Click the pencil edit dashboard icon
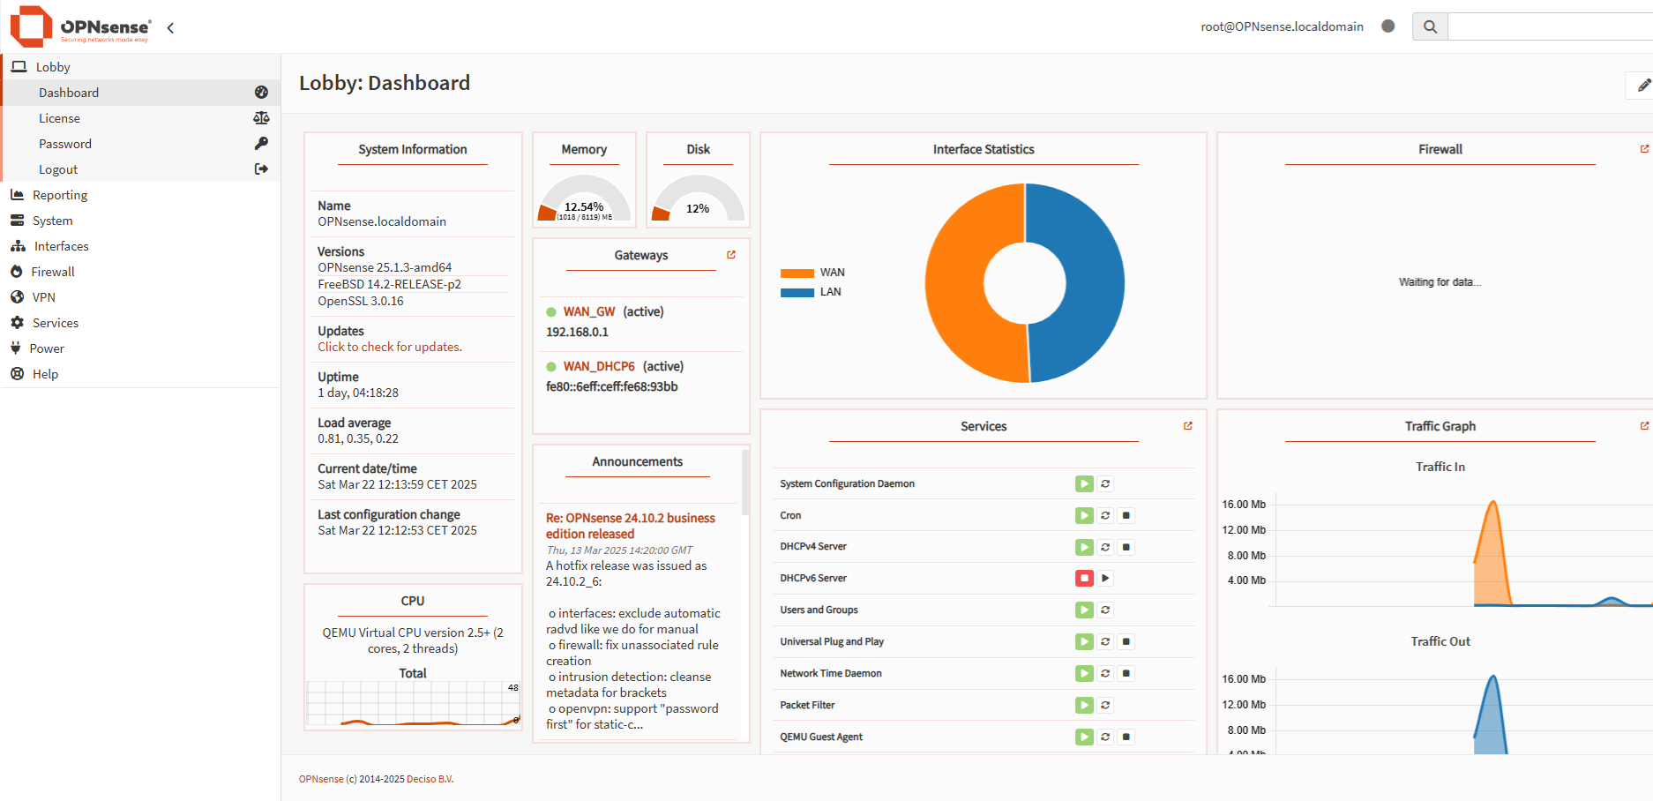This screenshot has width=1653, height=801. [x=1642, y=86]
